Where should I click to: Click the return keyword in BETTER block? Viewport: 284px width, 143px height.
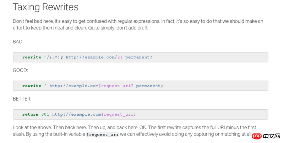[31, 114]
